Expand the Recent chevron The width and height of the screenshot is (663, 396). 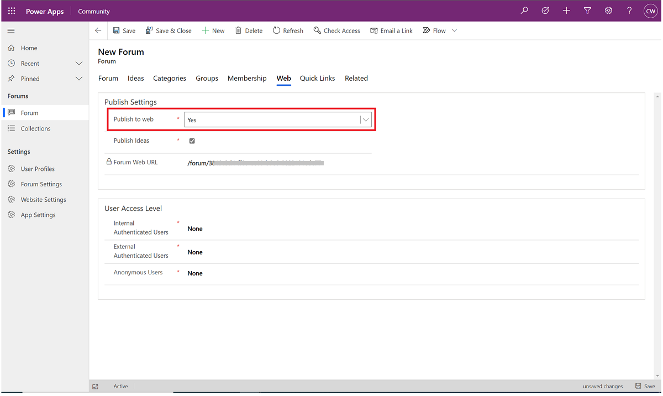point(79,64)
